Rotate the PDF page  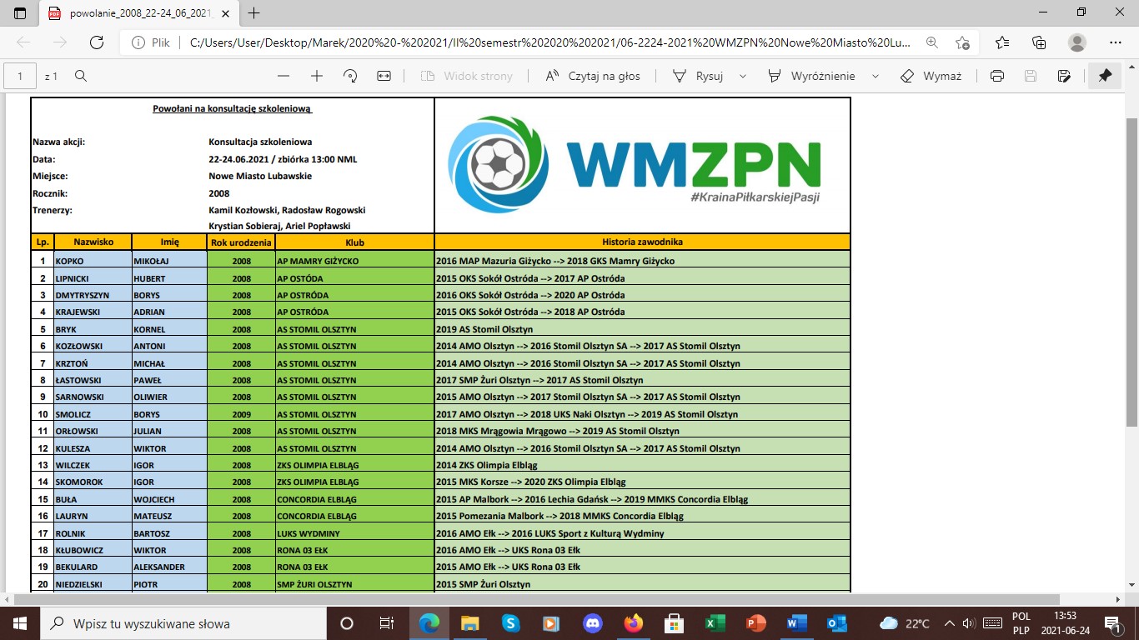point(350,76)
